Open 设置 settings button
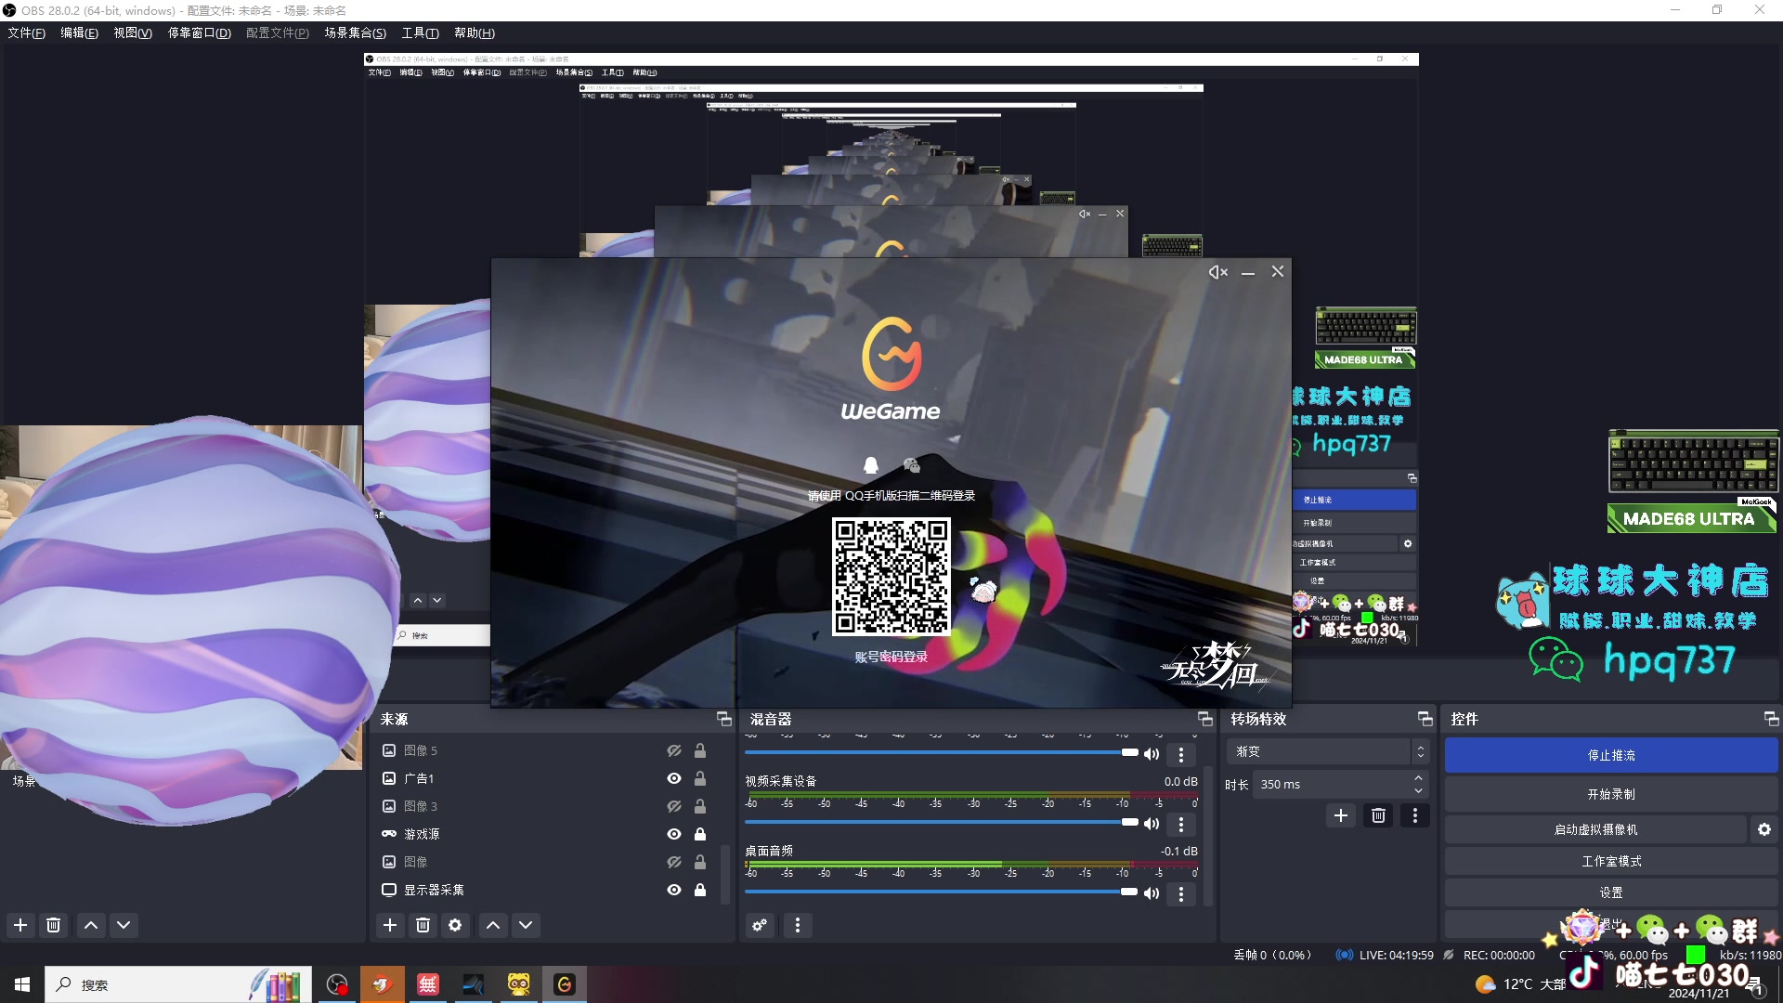 (x=1611, y=892)
